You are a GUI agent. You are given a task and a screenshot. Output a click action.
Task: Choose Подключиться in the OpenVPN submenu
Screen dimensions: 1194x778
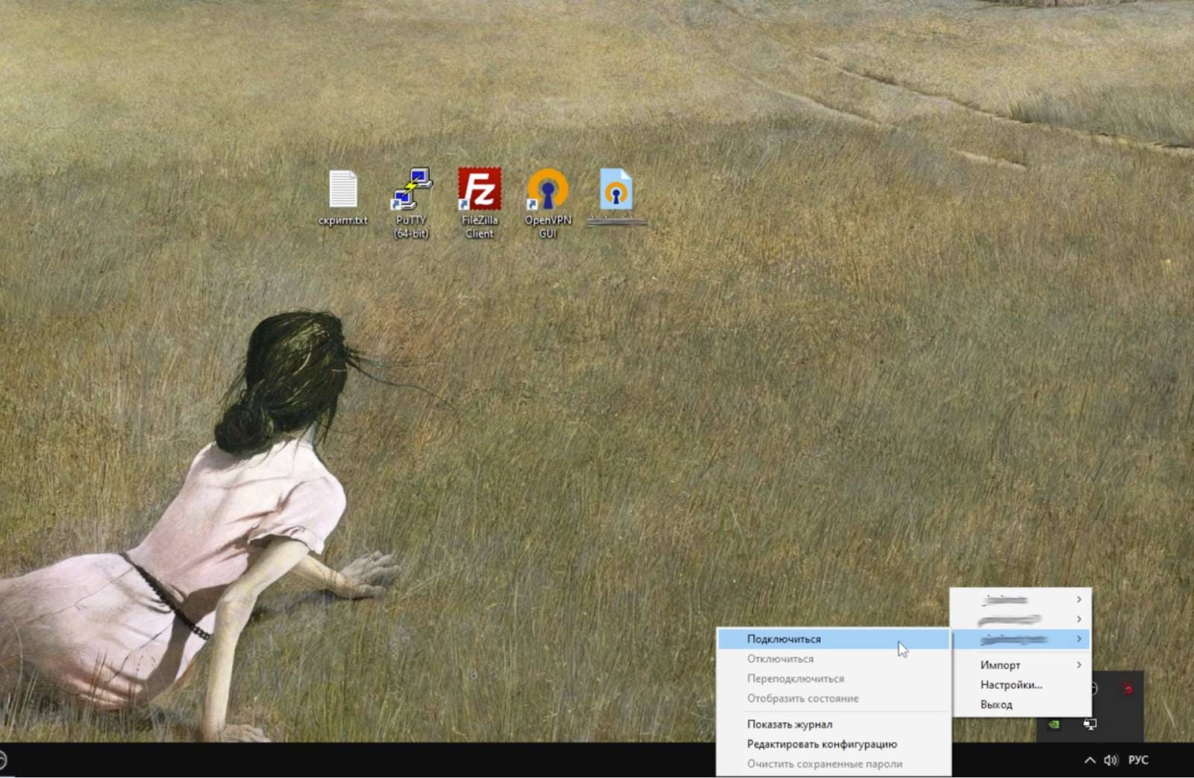[834, 639]
